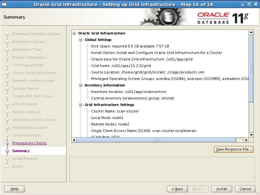Select the Cluster Name scan-cluster row
This screenshot has width=260, height=195.
click(115, 111)
